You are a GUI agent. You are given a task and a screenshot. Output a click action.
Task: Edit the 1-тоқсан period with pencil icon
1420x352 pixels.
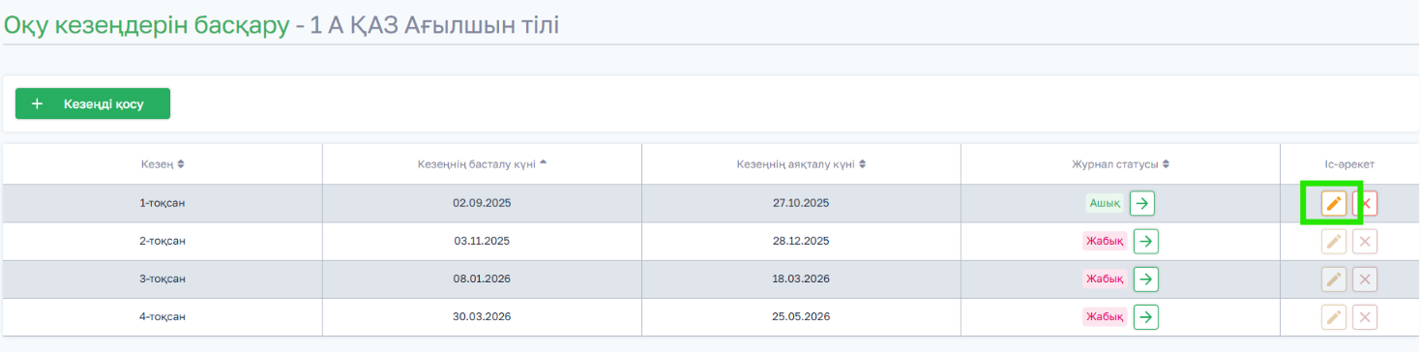(1333, 203)
